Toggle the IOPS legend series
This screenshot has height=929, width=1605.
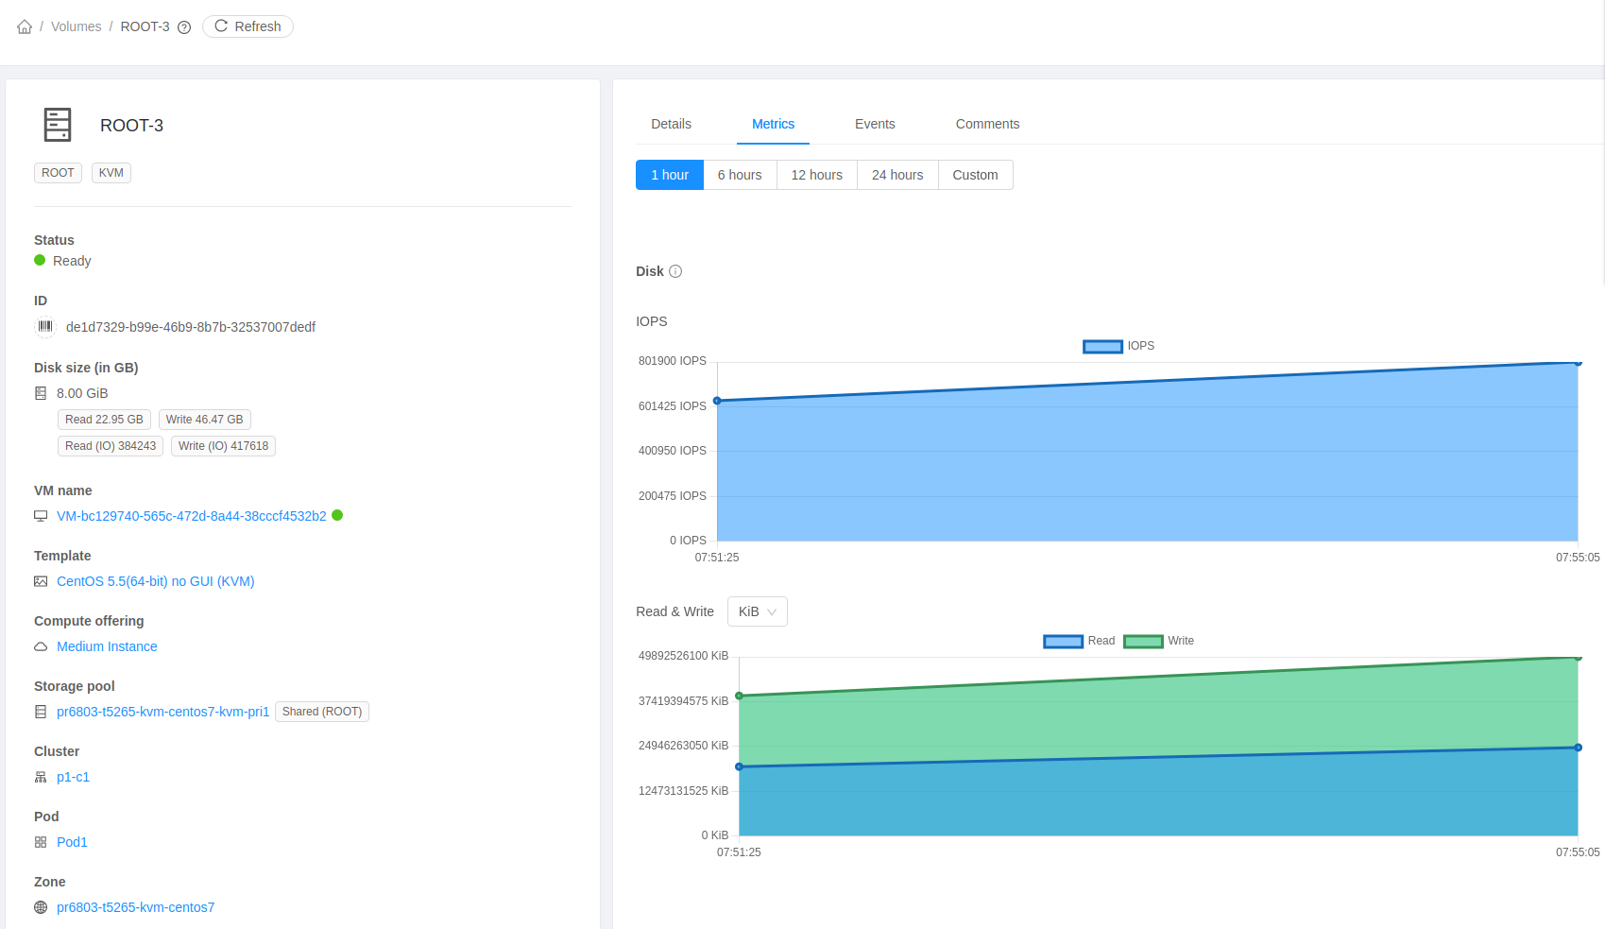coord(1118,346)
